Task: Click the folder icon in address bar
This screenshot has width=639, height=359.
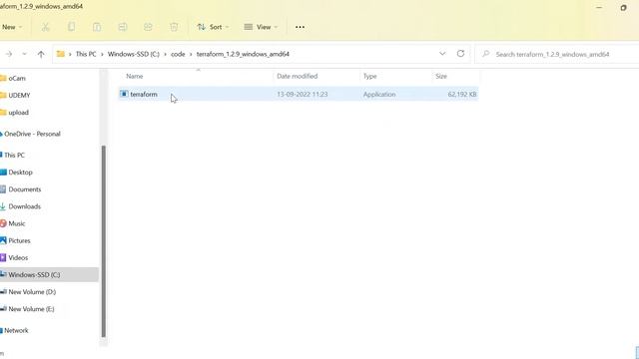Action: pyautogui.click(x=61, y=54)
